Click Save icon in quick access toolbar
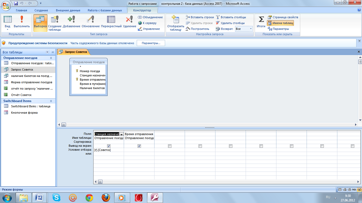The height and width of the screenshot is (203, 362). tap(16, 3)
